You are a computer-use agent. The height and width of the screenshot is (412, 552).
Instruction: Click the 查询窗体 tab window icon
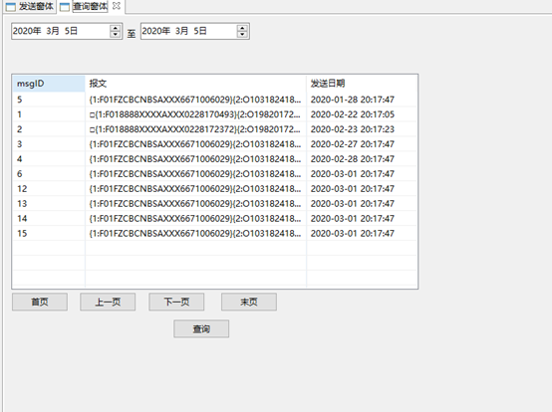coord(65,7)
